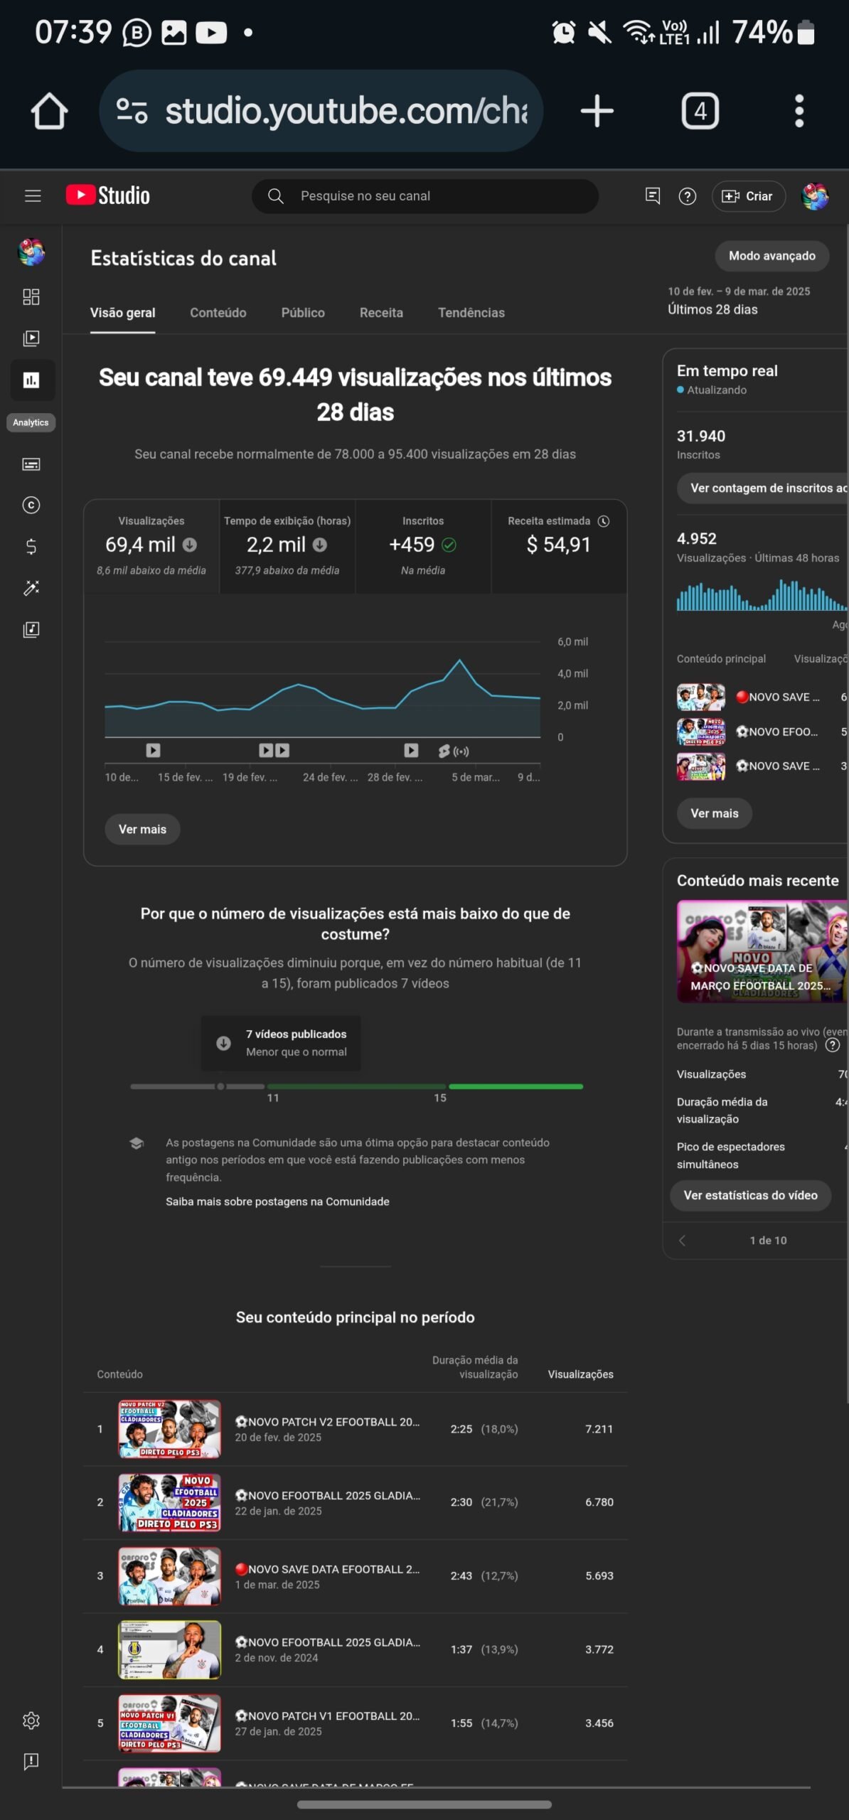Click Ver mais in the Em tempo real card
Image resolution: width=849 pixels, height=1820 pixels.
point(715,813)
